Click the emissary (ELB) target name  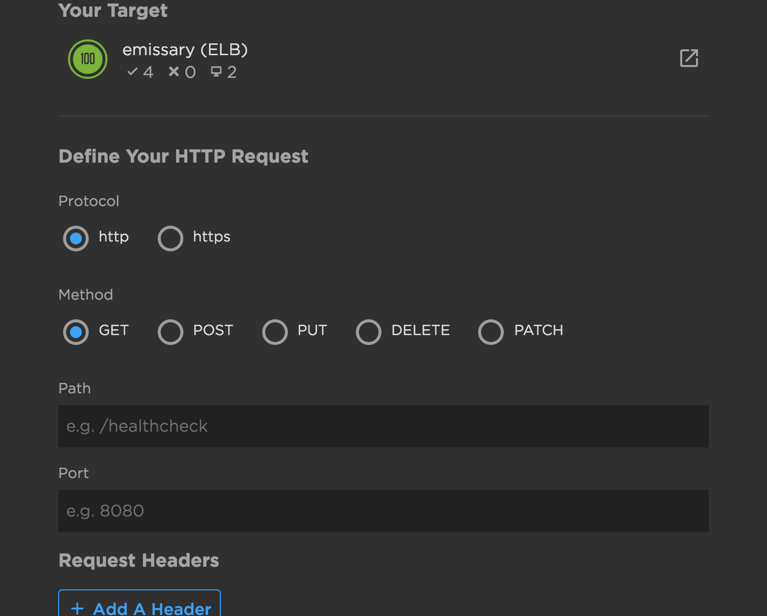coord(185,50)
